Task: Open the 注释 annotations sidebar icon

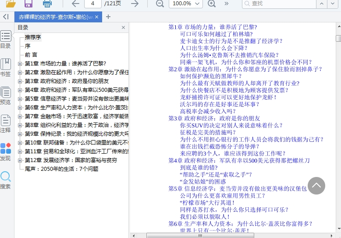Action: click(x=6, y=124)
